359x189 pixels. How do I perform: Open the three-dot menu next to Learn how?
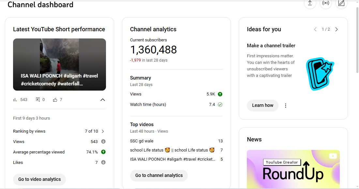286,106
